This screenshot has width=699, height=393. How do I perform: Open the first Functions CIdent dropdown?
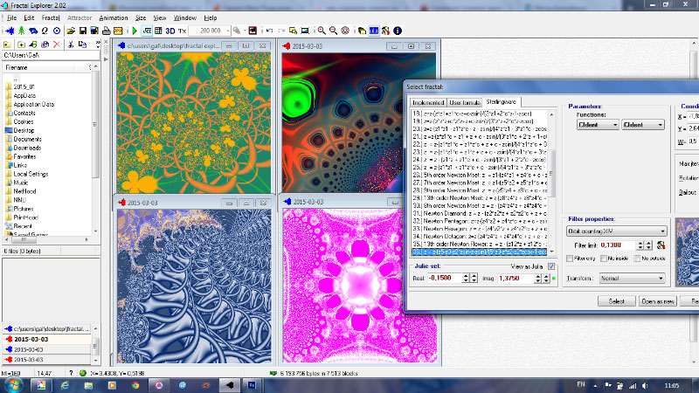pyautogui.click(x=598, y=125)
